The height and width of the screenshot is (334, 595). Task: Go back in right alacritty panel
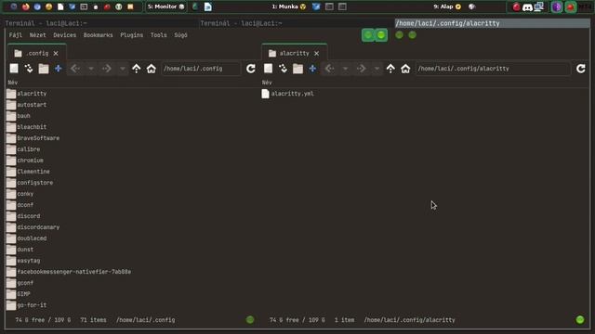[x=329, y=69]
